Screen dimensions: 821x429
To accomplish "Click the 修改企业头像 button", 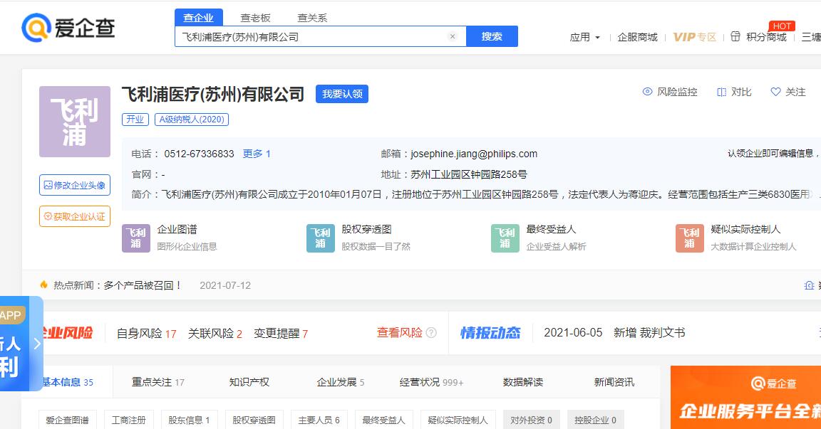I will (75, 185).
